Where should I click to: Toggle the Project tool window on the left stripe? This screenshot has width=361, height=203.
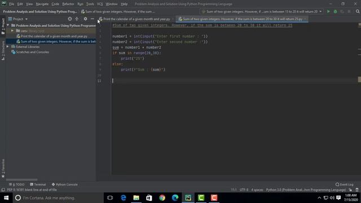[3, 26]
